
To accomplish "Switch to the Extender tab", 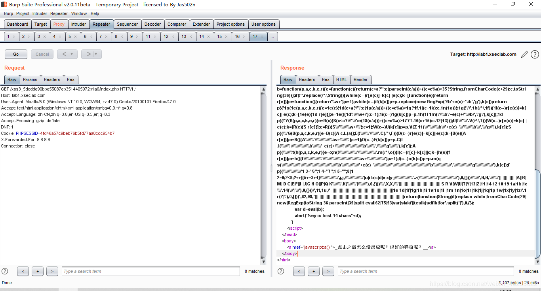I will 201,24.
